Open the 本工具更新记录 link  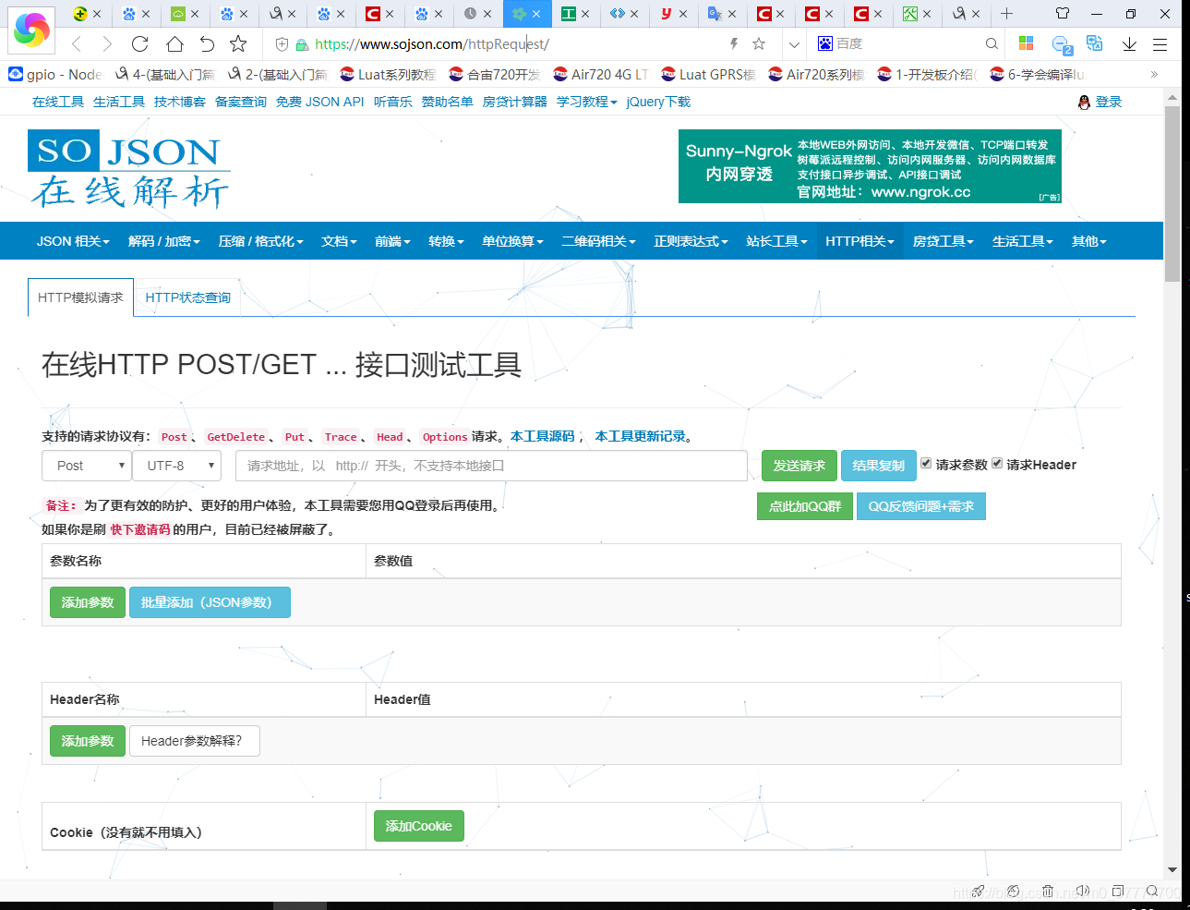(x=641, y=436)
